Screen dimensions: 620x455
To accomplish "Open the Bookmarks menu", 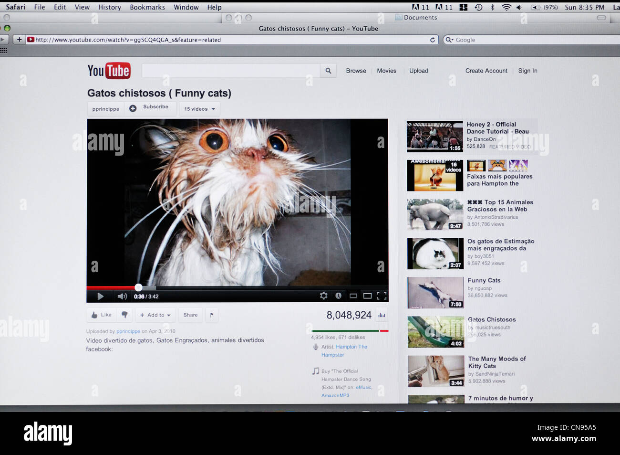I will [147, 7].
